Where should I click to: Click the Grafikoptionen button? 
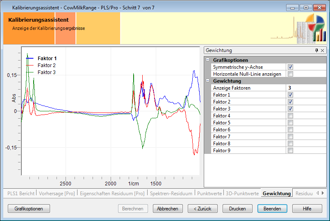(x=29, y=209)
